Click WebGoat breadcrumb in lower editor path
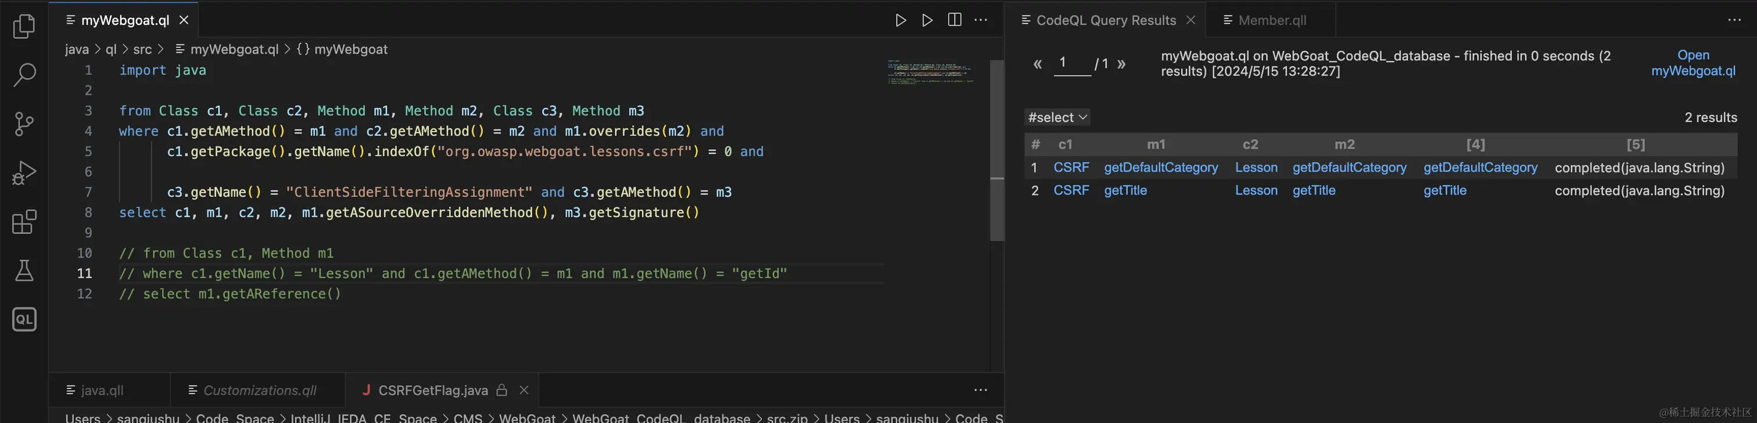This screenshot has width=1757, height=423. pos(526,418)
